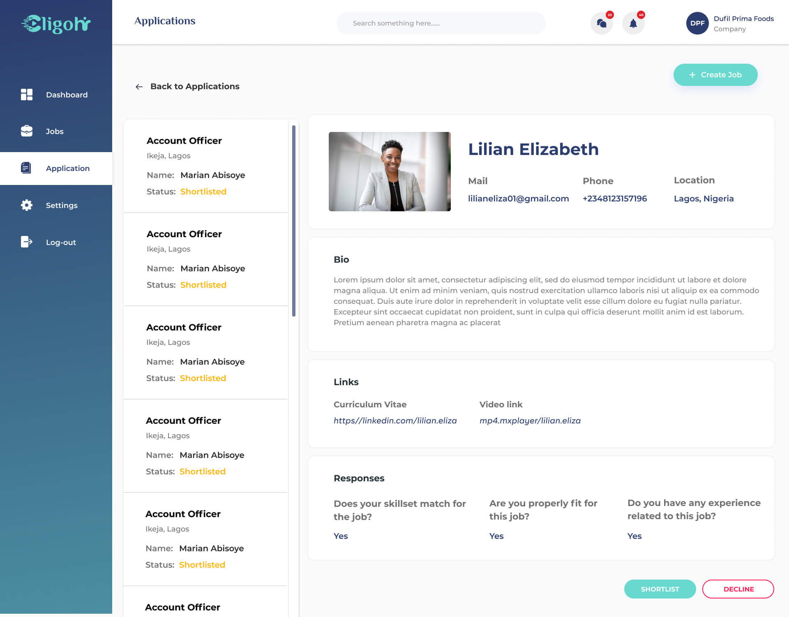This screenshot has width=789, height=617.
Task: Click the Create Job button
Action: pyautogui.click(x=715, y=75)
